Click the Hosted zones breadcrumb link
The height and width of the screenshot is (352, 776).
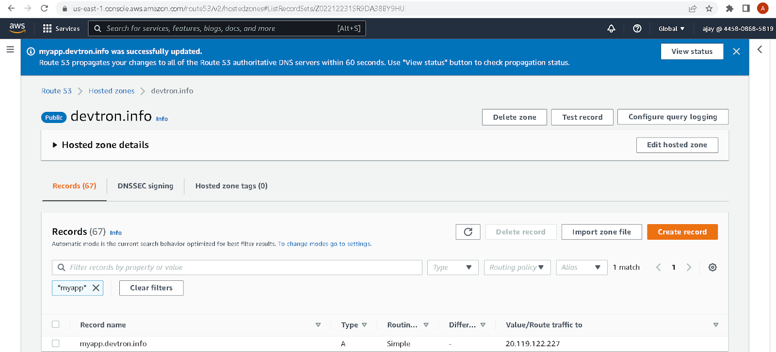(x=112, y=91)
